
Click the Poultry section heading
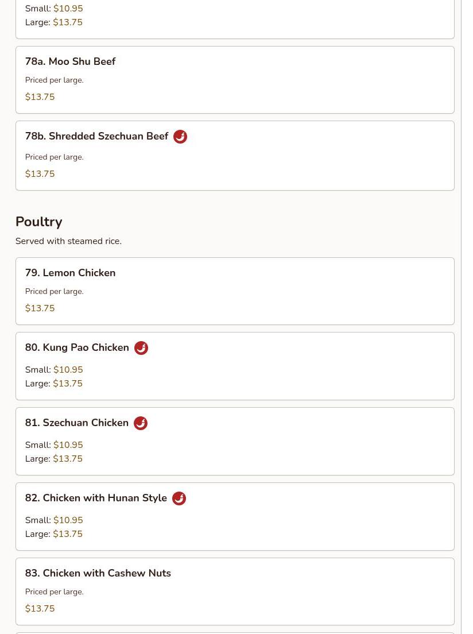pos(39,222)
